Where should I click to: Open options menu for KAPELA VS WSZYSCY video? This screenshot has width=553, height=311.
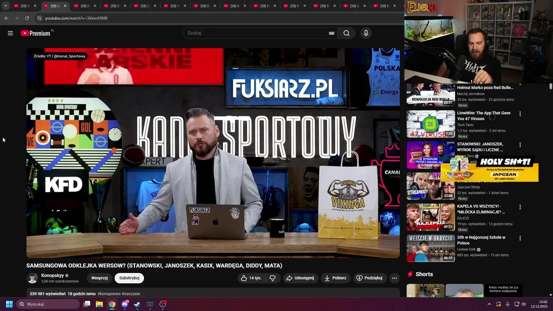(x=520, y=207)
